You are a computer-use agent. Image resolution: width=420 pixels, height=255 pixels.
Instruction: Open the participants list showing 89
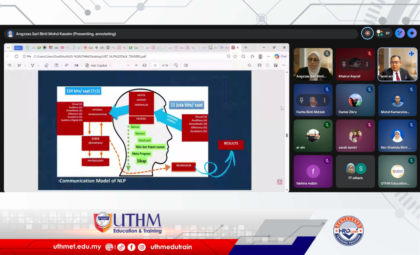[x=383, y=33]
